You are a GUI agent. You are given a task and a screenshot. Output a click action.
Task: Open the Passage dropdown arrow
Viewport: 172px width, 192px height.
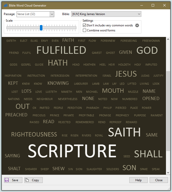[x=52, y=14]
